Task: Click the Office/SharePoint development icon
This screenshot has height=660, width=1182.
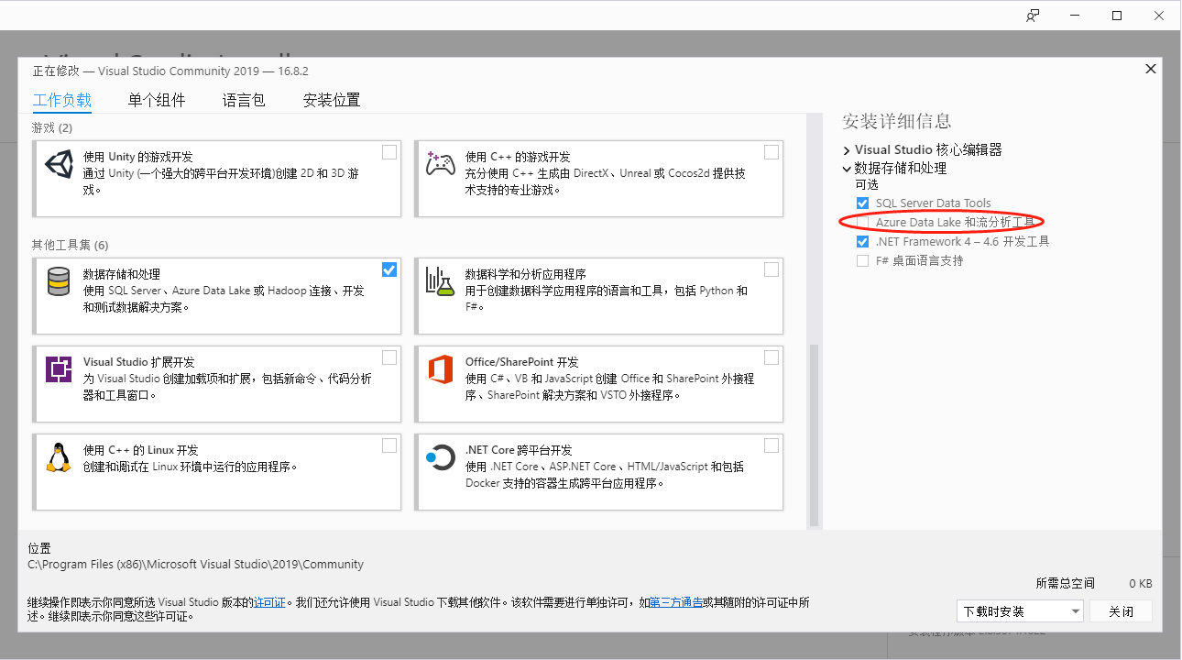Action: [x=441, y=369]
